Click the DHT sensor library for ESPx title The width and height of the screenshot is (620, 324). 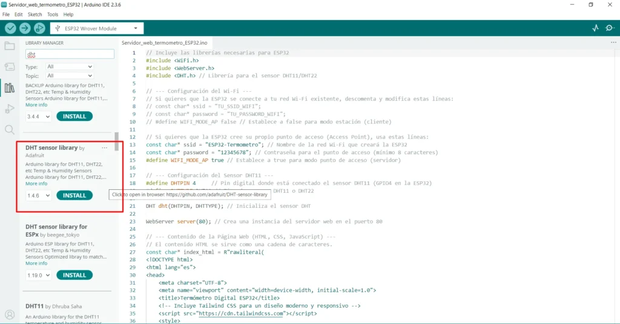56,230
